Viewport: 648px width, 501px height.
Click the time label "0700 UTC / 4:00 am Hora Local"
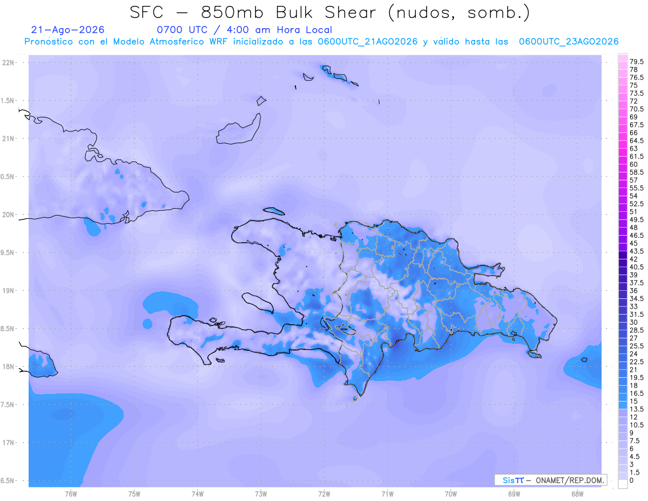click(x=244, y=30)
